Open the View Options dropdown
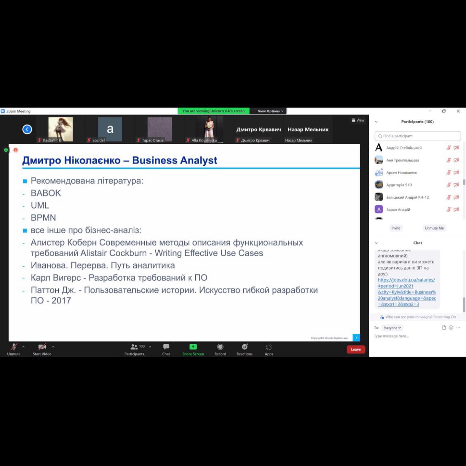The height and width of the screenshot is (466, 466). point(270,111)
